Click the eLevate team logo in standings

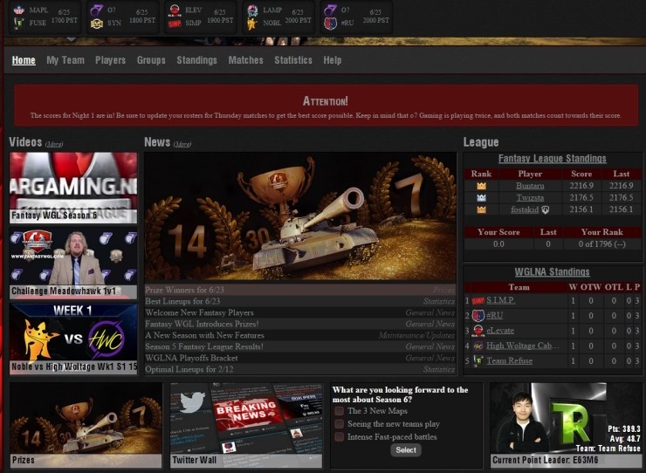pos(478,330)
